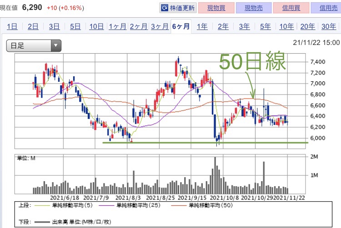Viewport: 341px width, 228px height.
Task: Click the 6,000 price axis label
Action: tap(318, 138)
